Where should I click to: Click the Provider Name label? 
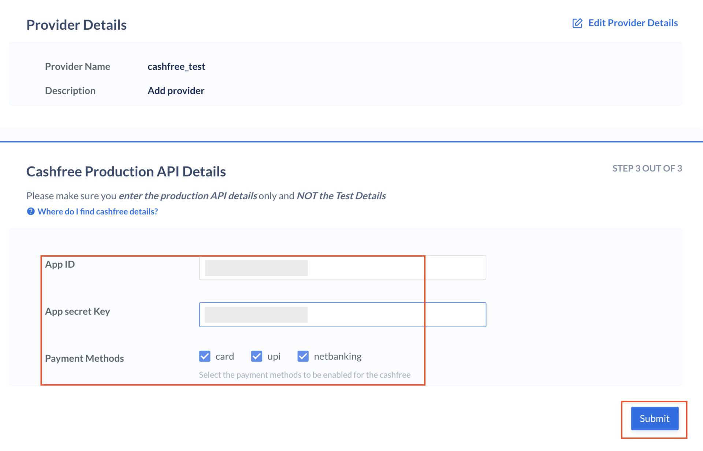[77, 67]
